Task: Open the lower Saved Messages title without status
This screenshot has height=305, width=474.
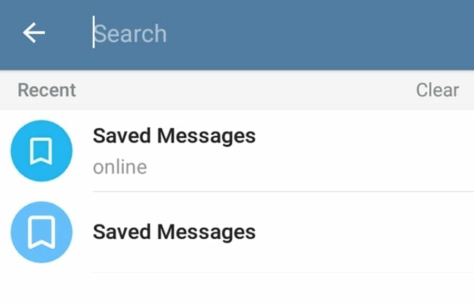Action: (174, 232)
